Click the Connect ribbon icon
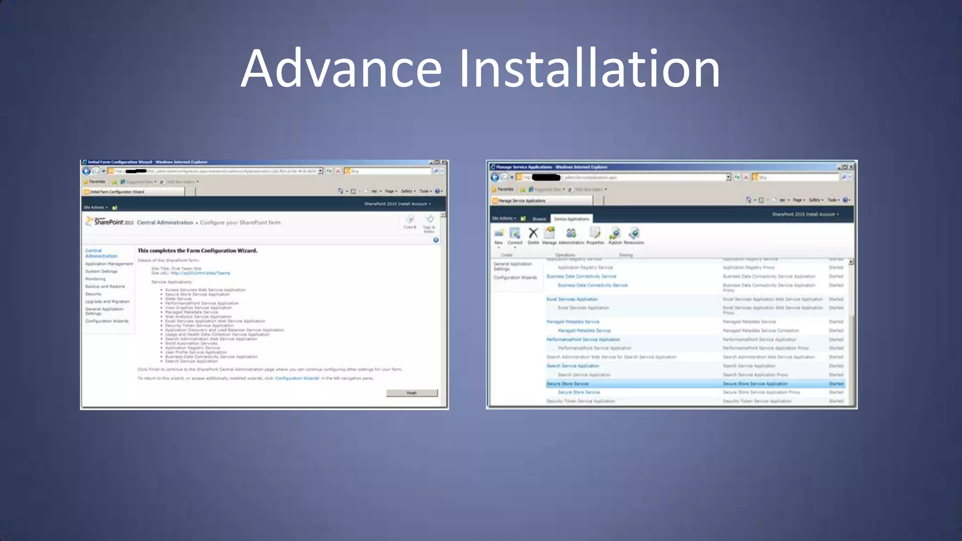This screenshot has height=541, width=962. [x=515, y=233]
